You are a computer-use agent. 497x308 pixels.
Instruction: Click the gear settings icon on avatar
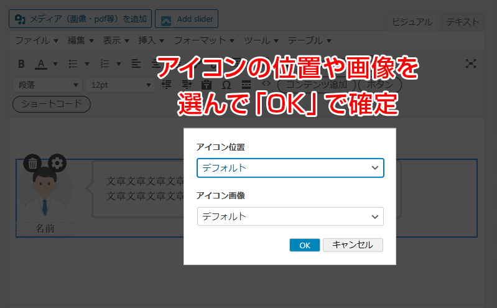pyautogui.click(x=57, y=164)
